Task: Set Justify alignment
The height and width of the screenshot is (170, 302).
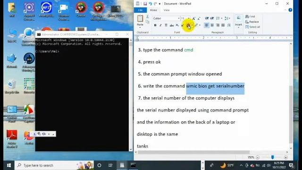Action: click(x=223, y=25)
